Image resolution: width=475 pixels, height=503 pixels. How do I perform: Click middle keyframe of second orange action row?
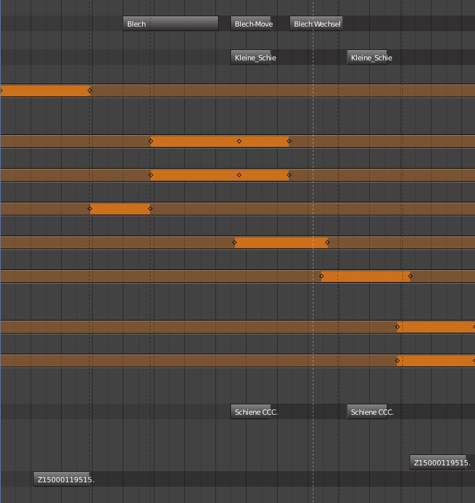(239, 141)
